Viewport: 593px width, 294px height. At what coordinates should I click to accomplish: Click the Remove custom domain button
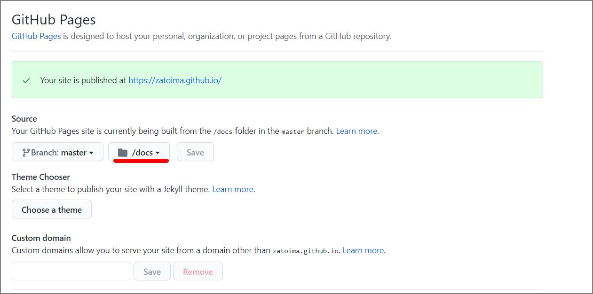198,271
